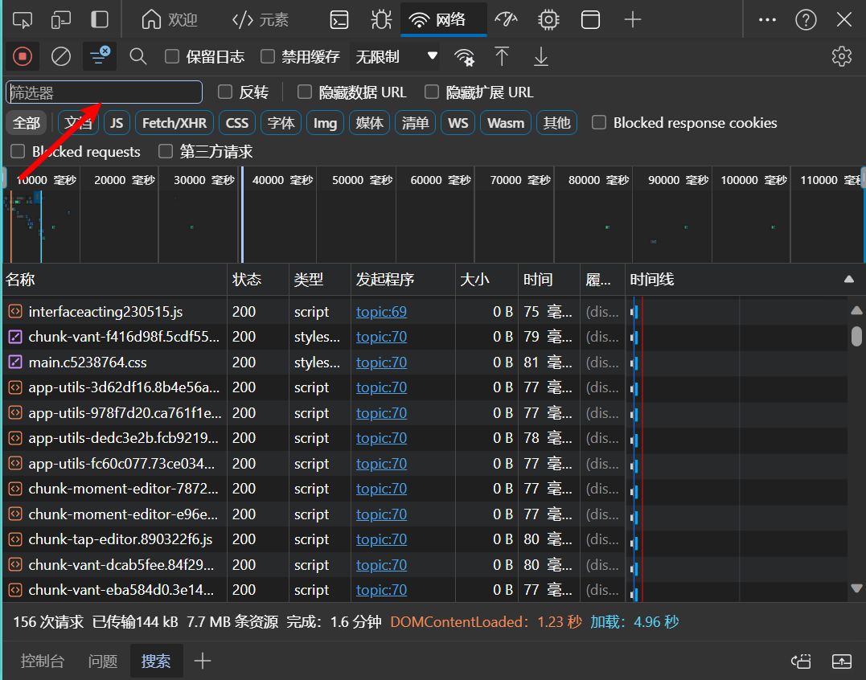Viewport: 866px width, 680px height.
Task: Sort by 类型 column header
Action: coord(320,279)
